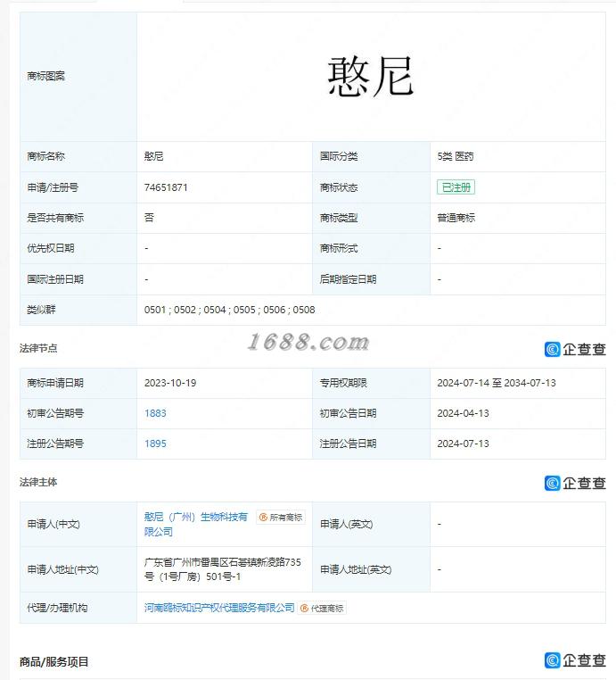Open agency link 河南鸥标知识产权代理服务有限公司
The height and width of the screenshot is (680, 616).
point(219,608)
